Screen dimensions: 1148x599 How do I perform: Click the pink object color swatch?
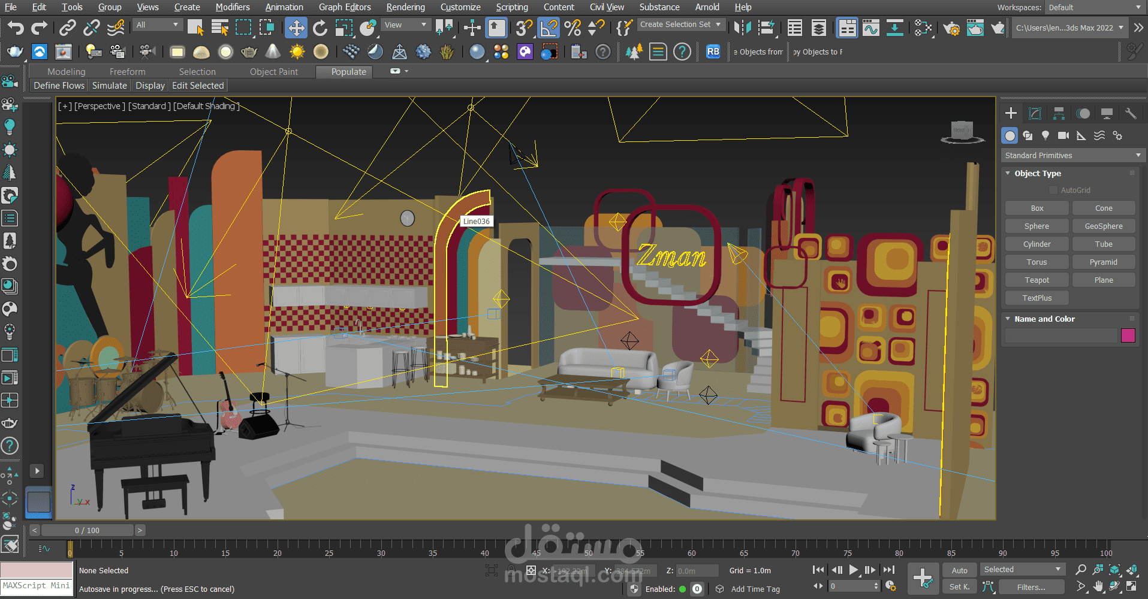pyautogui.click(x=1128, y=335)
